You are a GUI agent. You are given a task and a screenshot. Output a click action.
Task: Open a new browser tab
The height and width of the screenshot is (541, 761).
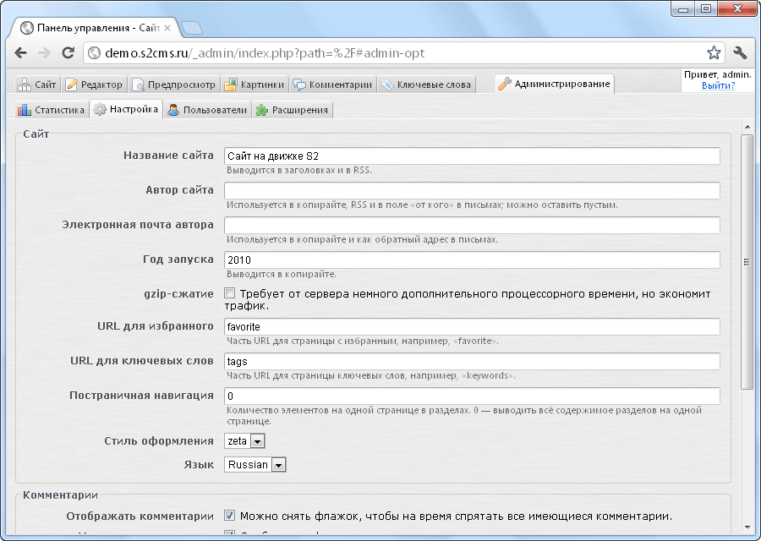click(x=191, y=28)
